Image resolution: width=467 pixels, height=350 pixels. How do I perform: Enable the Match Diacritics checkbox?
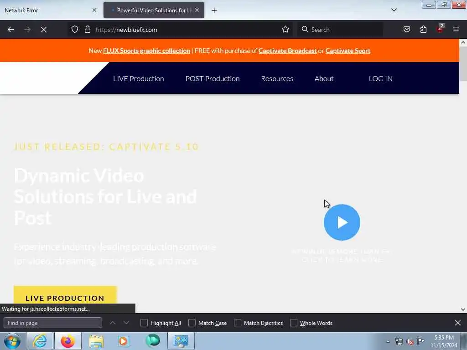click(237, 323)
